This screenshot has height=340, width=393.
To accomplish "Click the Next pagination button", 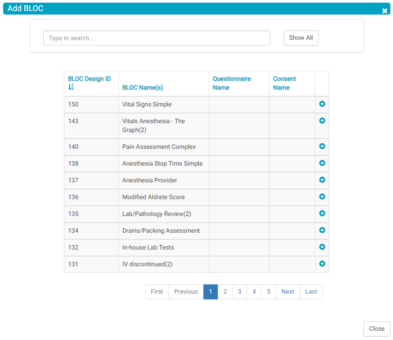I will [288, 292].
